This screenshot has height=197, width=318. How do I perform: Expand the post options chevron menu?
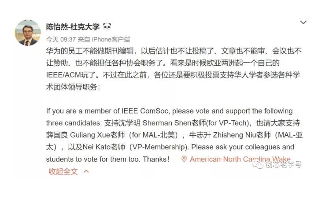click(303, 22)
